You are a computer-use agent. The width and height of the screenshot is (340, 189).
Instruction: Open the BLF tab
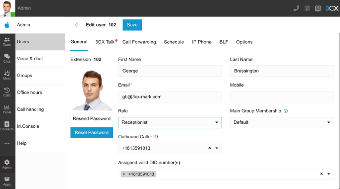224,42
